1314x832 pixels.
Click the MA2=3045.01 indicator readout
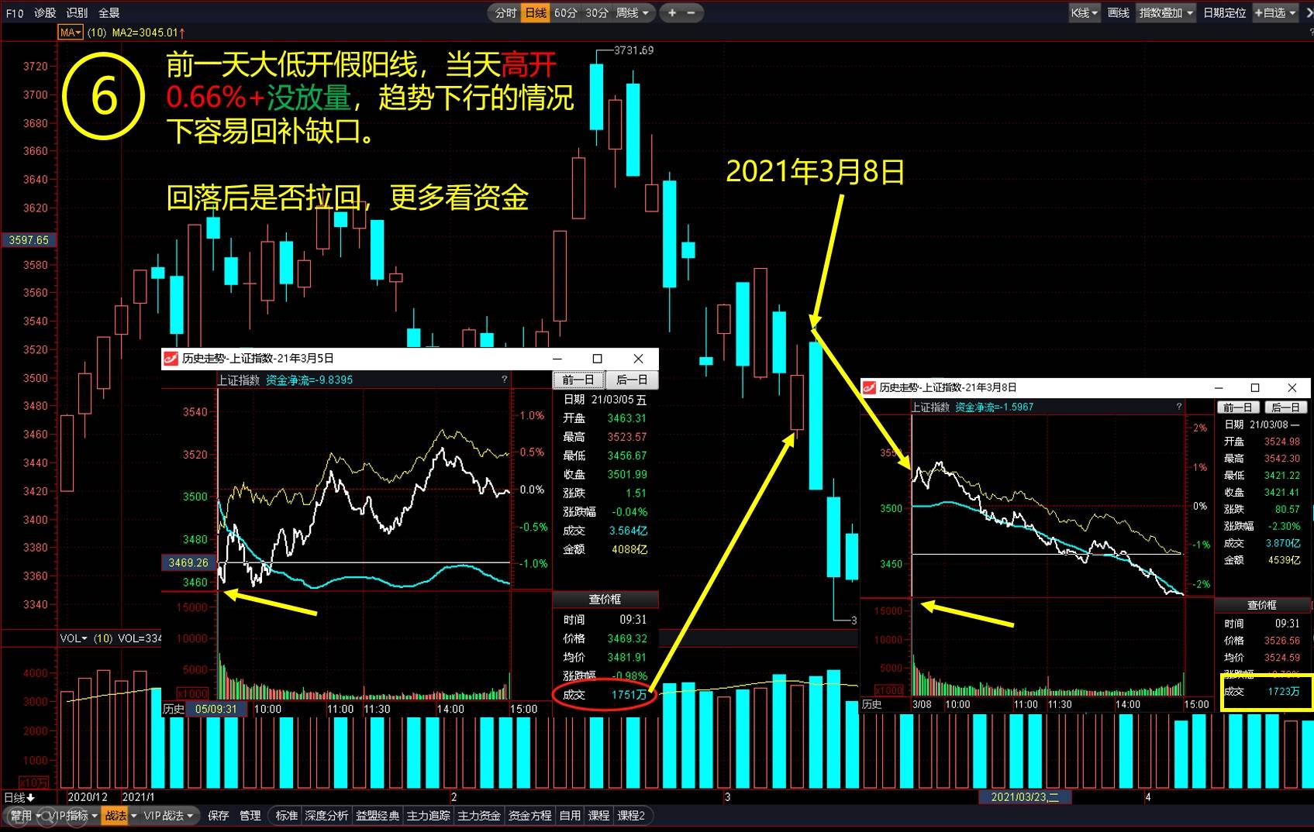[145, 33]
